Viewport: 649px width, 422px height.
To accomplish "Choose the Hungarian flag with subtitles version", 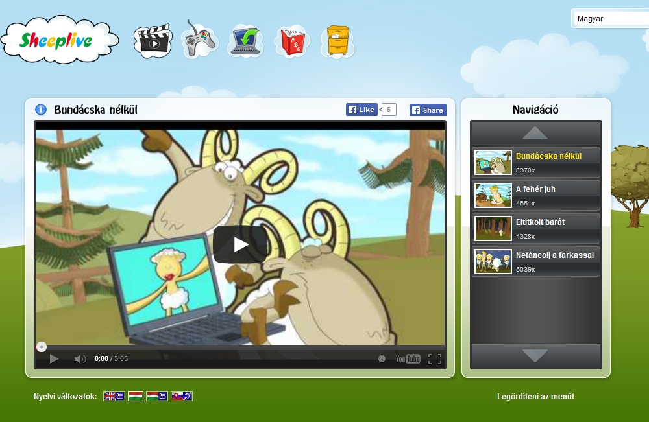I will click(x=157, y=396).
